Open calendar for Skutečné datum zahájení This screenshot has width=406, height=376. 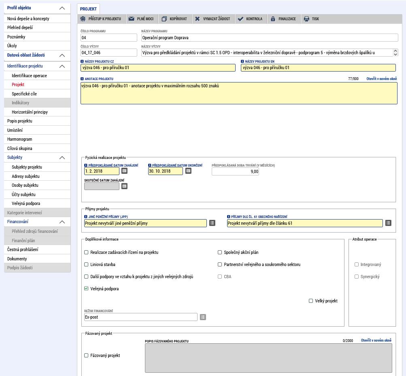[x=124, y=186]
